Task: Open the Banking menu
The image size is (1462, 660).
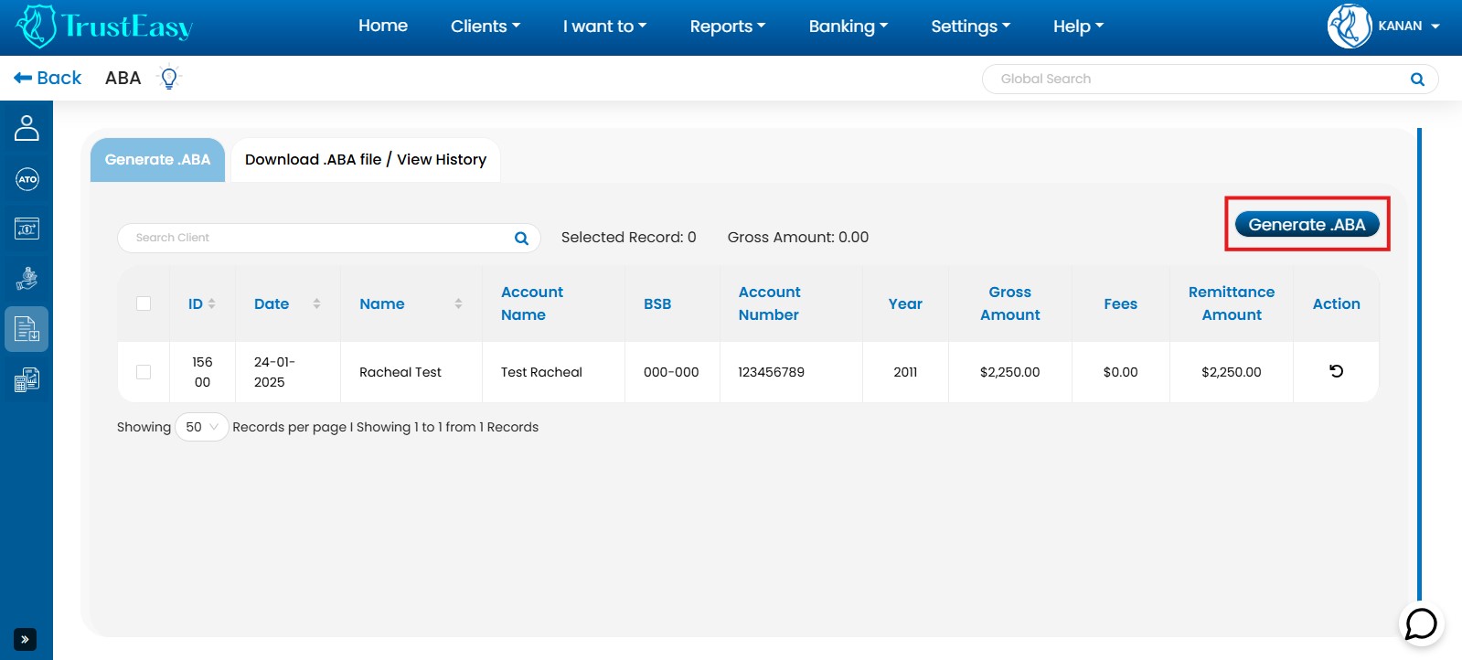Action: [x=848, y=27]
